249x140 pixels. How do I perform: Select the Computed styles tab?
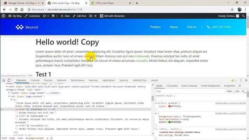(x=172, y=86)
